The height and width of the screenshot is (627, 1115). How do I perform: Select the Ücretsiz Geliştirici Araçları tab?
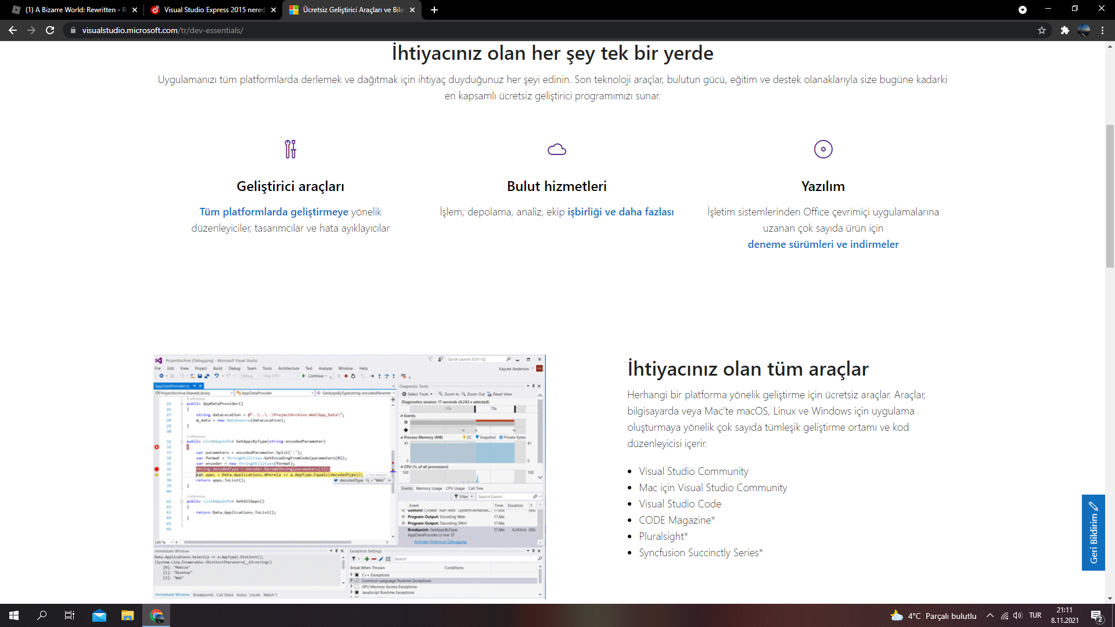[352, 10]
